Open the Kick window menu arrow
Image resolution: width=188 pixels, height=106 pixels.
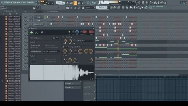(30, 28)
